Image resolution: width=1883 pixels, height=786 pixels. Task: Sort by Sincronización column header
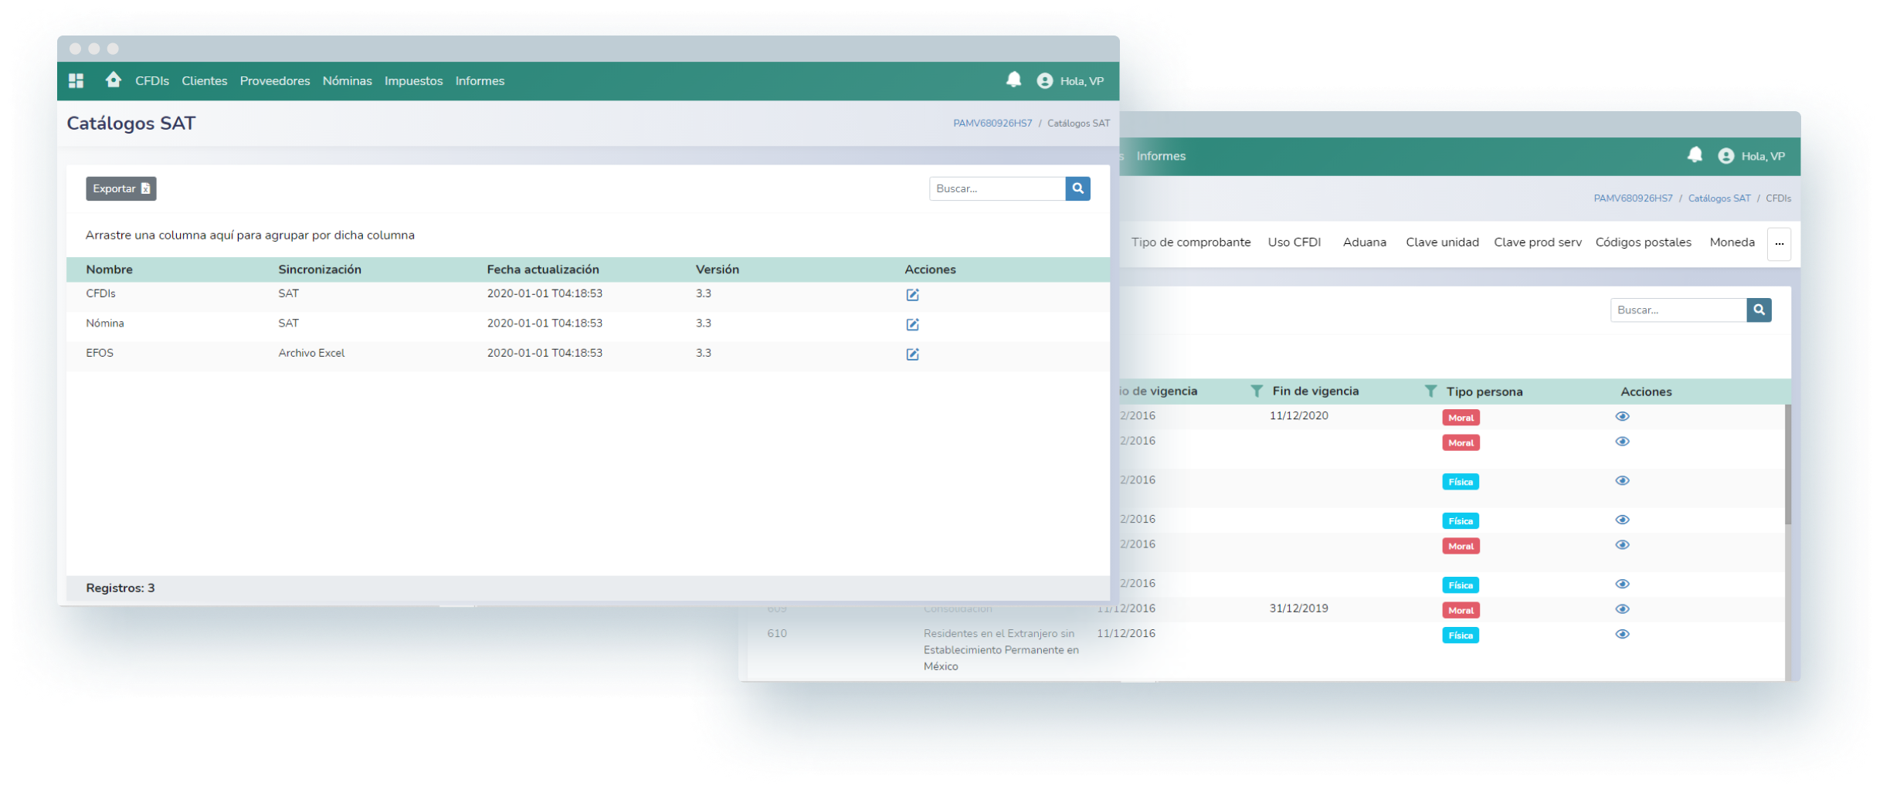coord(320,269)
